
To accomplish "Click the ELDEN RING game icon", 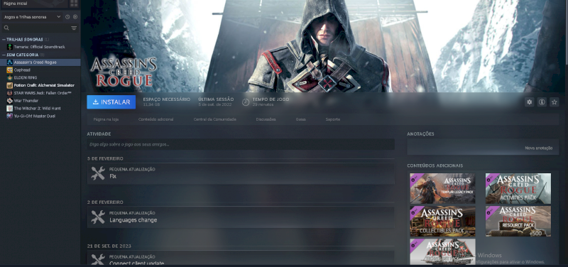I will tap(10, 77).
